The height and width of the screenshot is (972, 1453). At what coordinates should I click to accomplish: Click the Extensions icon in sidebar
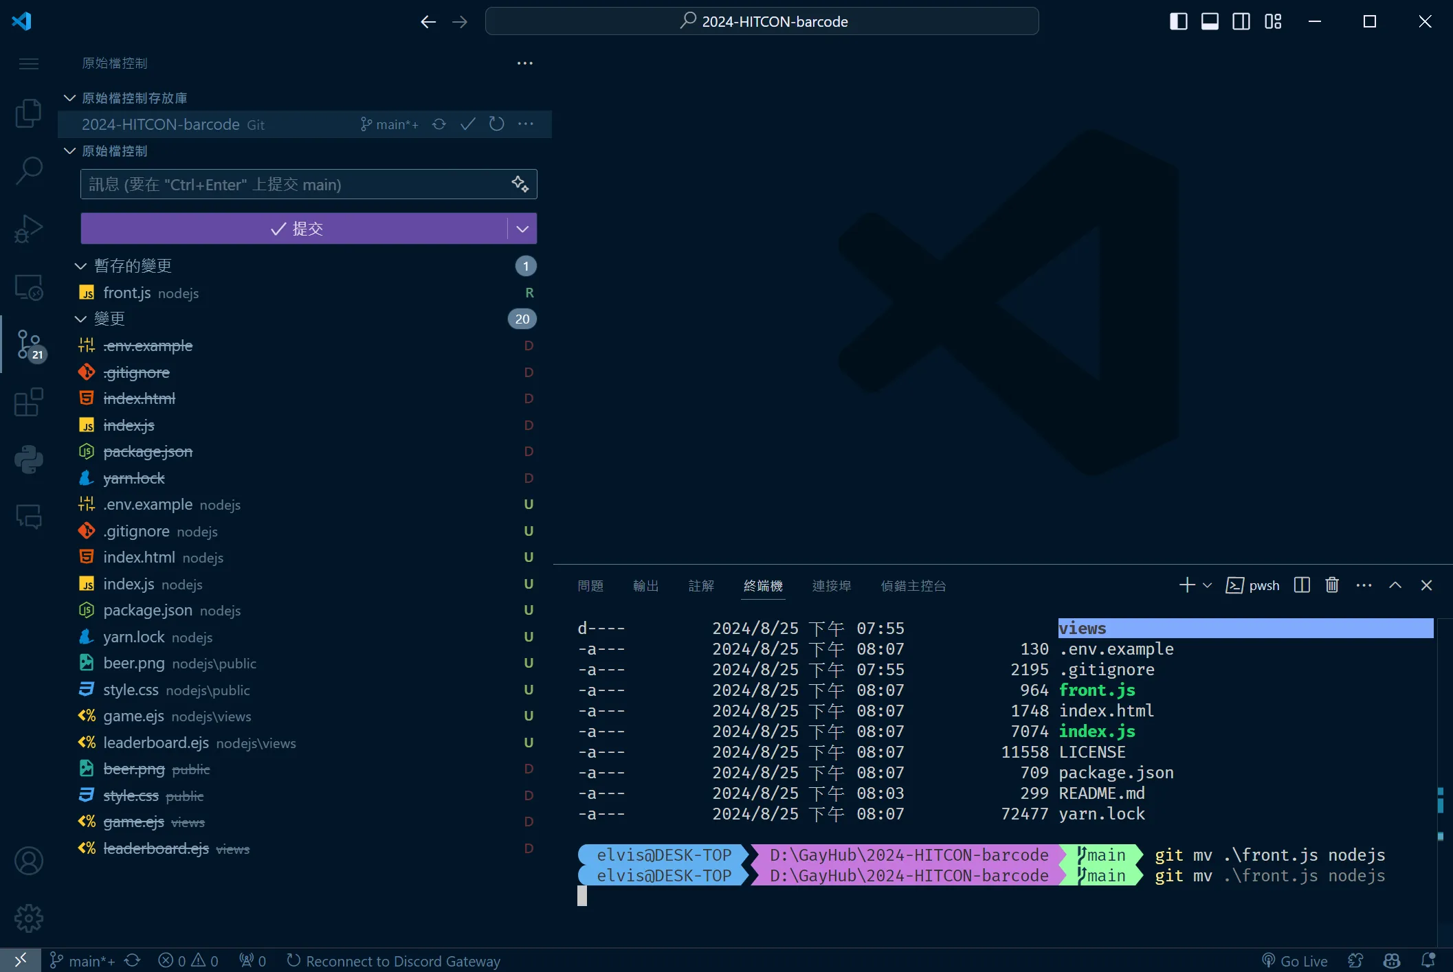(x=28, y=401)
